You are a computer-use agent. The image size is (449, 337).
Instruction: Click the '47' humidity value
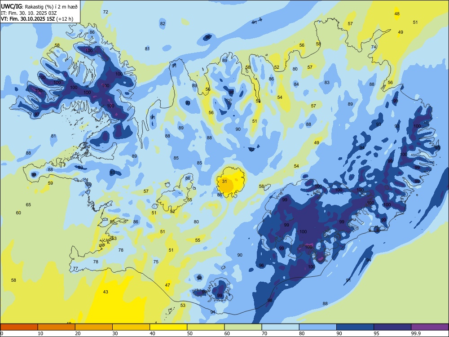click(167, 285)
